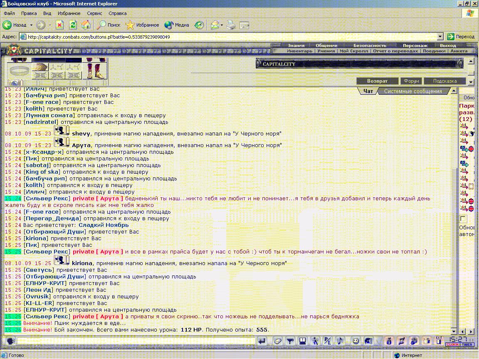Open the Forward button dropdown arrow
This screenshot has width=479, height=359.
click(50, 25)
